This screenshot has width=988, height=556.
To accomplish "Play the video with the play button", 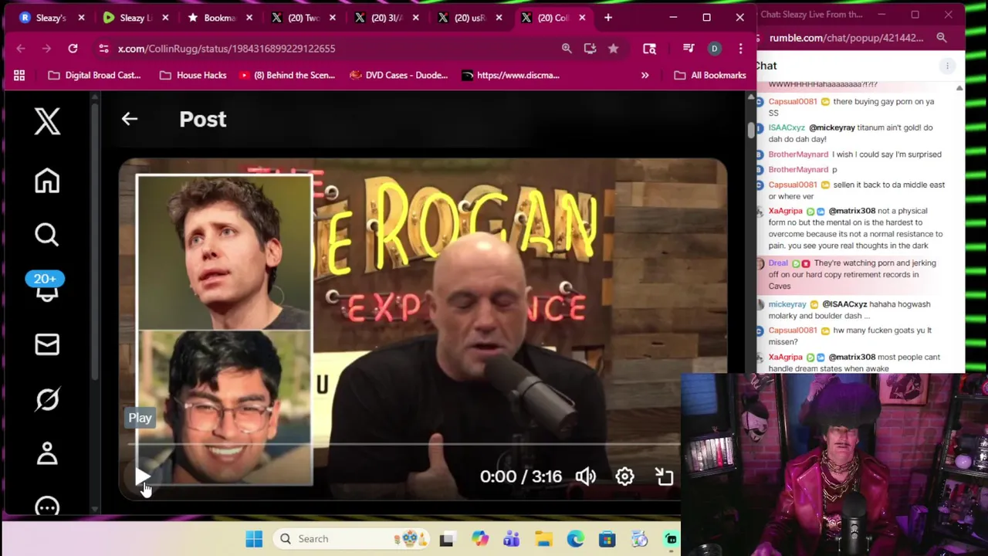I will tap(142, 476).
